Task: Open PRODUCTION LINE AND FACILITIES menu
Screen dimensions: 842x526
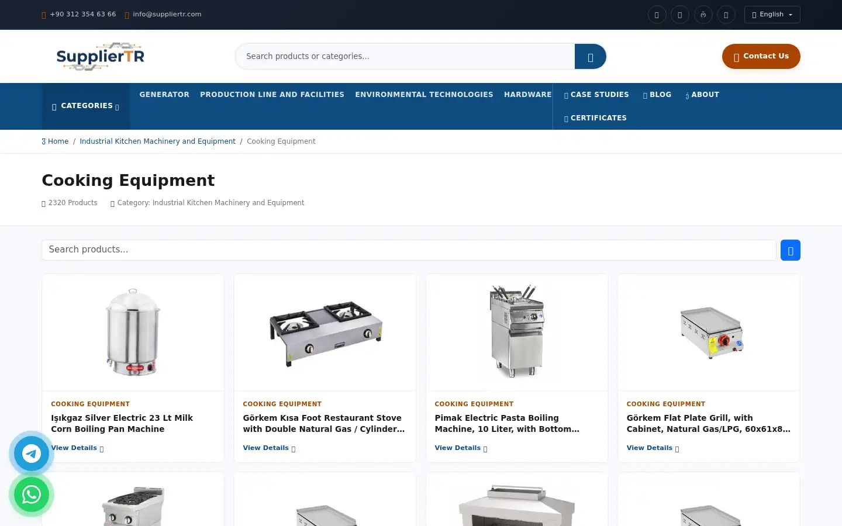Action: point(272,95)
